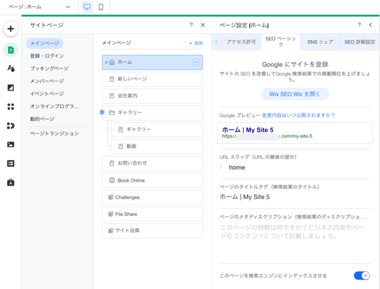Open the Media image icon

point(10,144)
